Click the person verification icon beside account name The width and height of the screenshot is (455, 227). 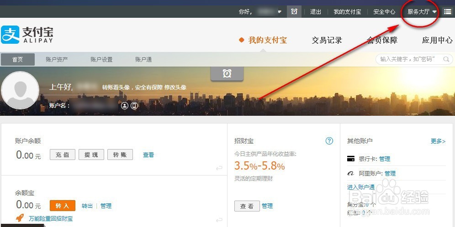tap(125, 106)
